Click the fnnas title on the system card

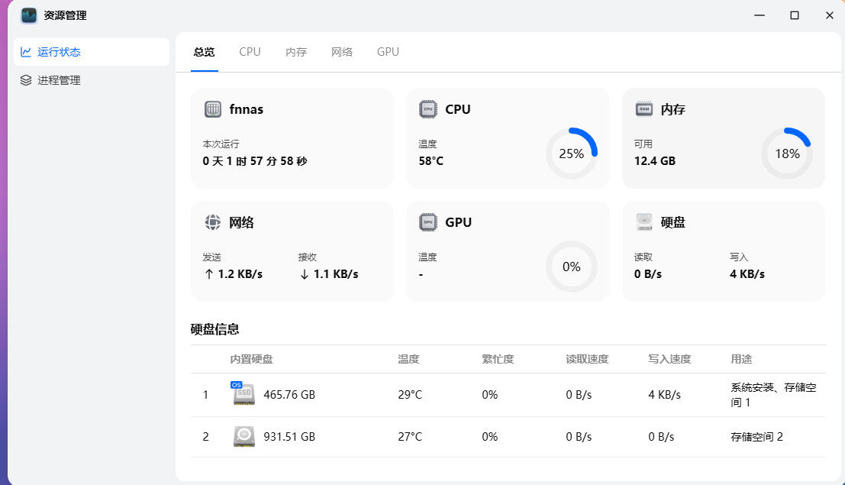pyautogui.click(x=247, y=109)
